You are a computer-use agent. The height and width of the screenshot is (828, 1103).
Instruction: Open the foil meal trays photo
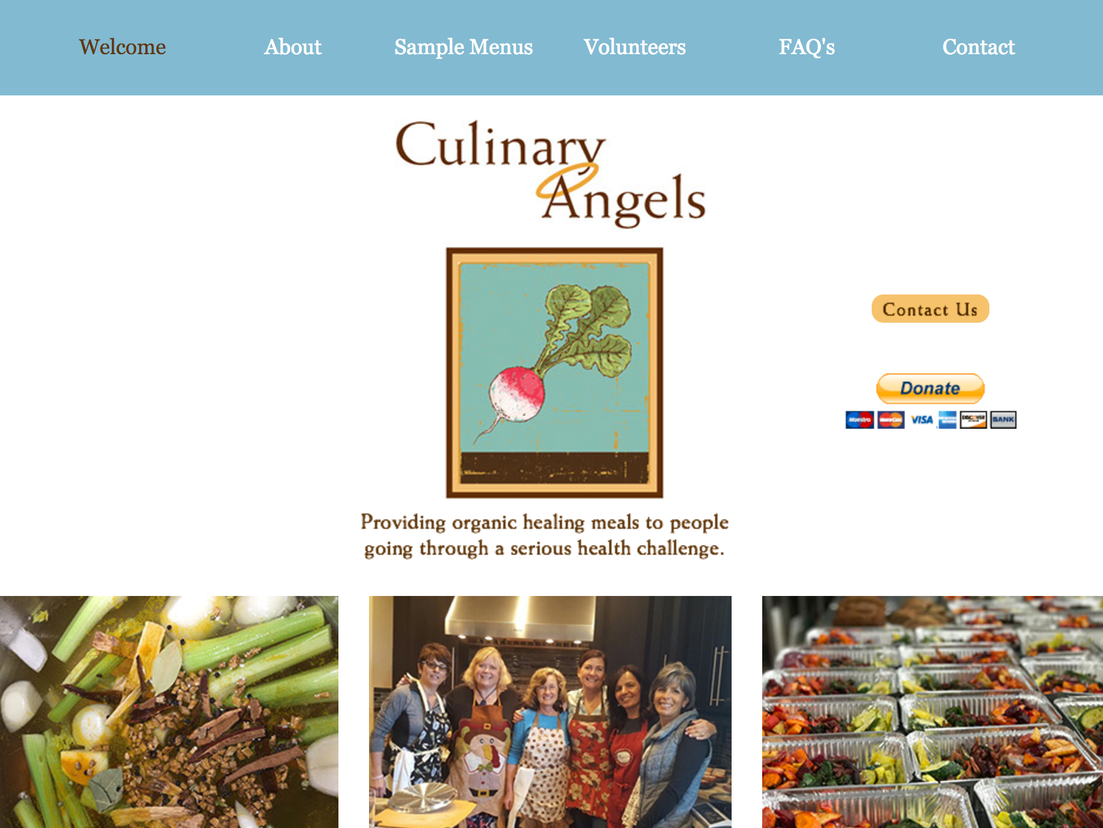click(x=932, y=712)
